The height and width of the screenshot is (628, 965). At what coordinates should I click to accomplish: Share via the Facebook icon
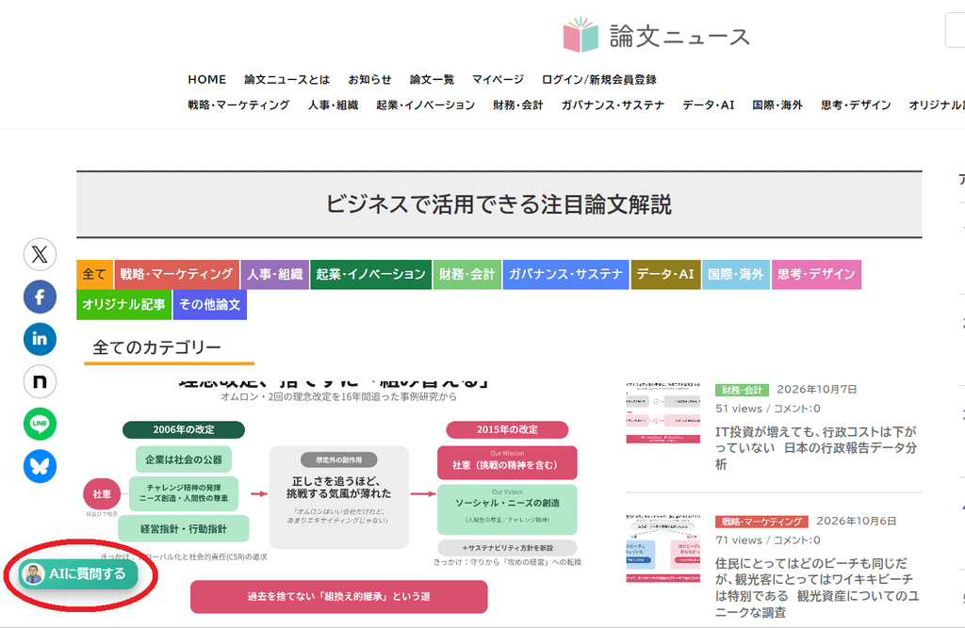pyautogui.click(x=40, y=297)
